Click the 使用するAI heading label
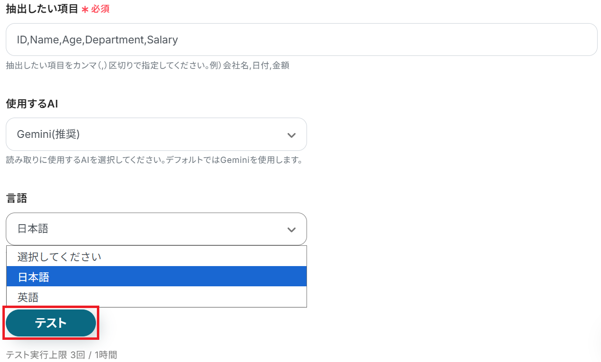This screenshot has width=601, height=362. pos(32,103)
